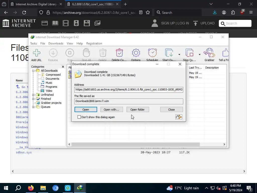Screen dimensions: 257x193
Task: Open IDM View menu
Action: [70, 43]
